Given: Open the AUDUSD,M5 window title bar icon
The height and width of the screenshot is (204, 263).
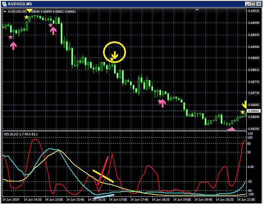Looking at the screenshot, I should (x=4, y=4).
